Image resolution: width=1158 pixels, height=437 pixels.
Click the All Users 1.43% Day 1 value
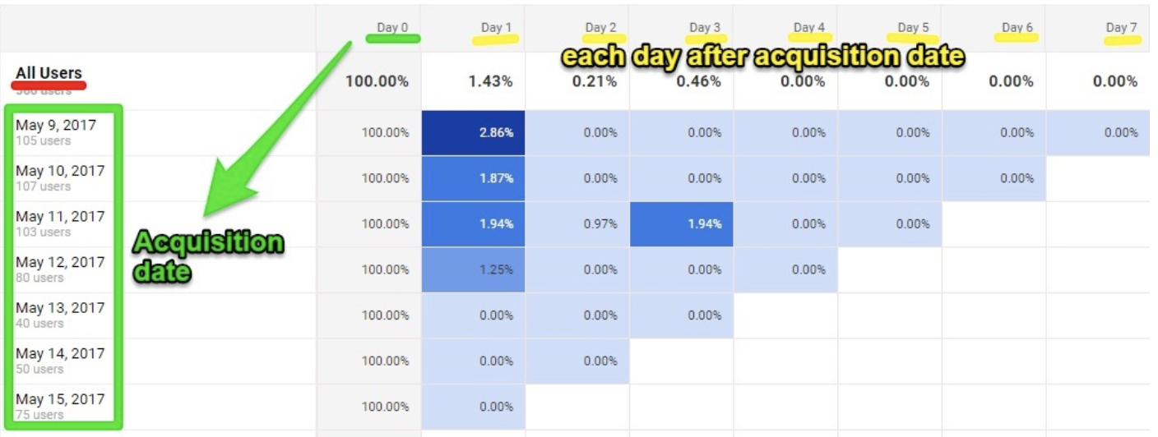point(492,81)
